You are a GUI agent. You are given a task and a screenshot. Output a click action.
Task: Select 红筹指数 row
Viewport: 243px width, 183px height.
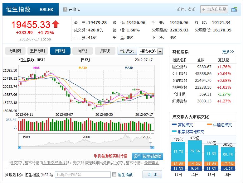[x=203, y=101]
